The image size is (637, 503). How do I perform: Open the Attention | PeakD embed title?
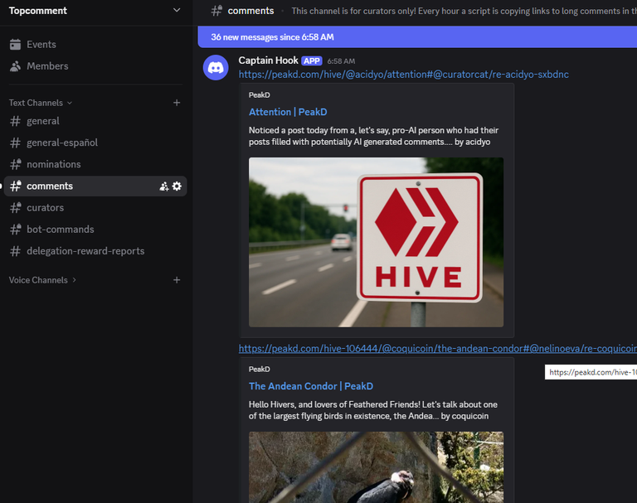pos(288,112)
